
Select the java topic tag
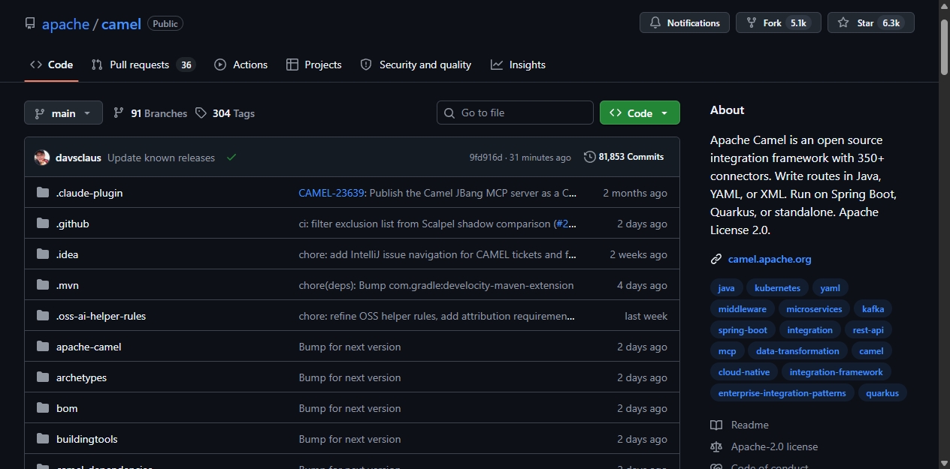[x=726, y=288]
